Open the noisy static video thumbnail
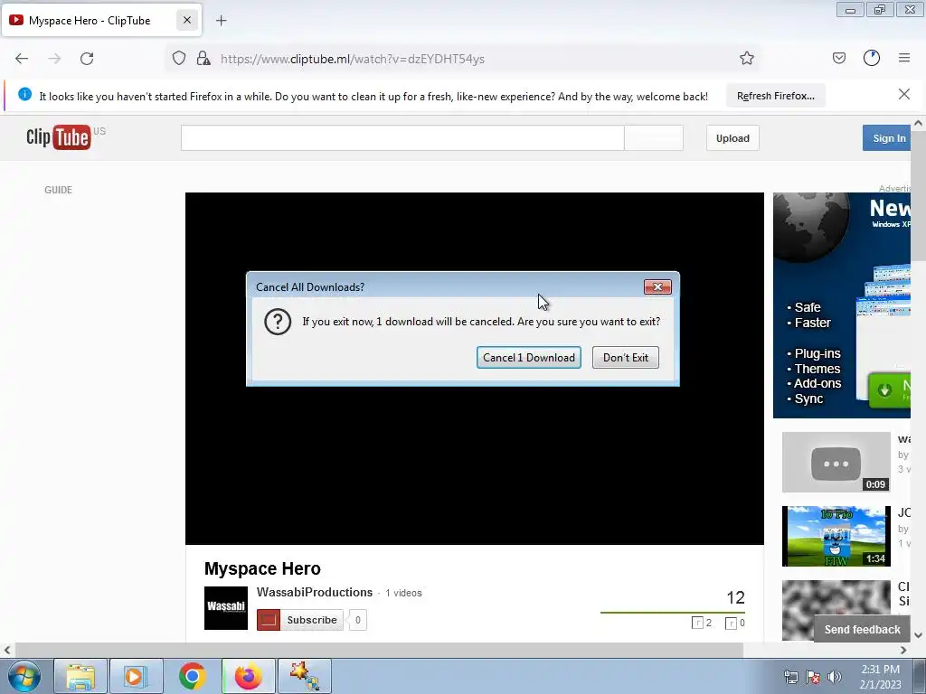 click(836, 610)
